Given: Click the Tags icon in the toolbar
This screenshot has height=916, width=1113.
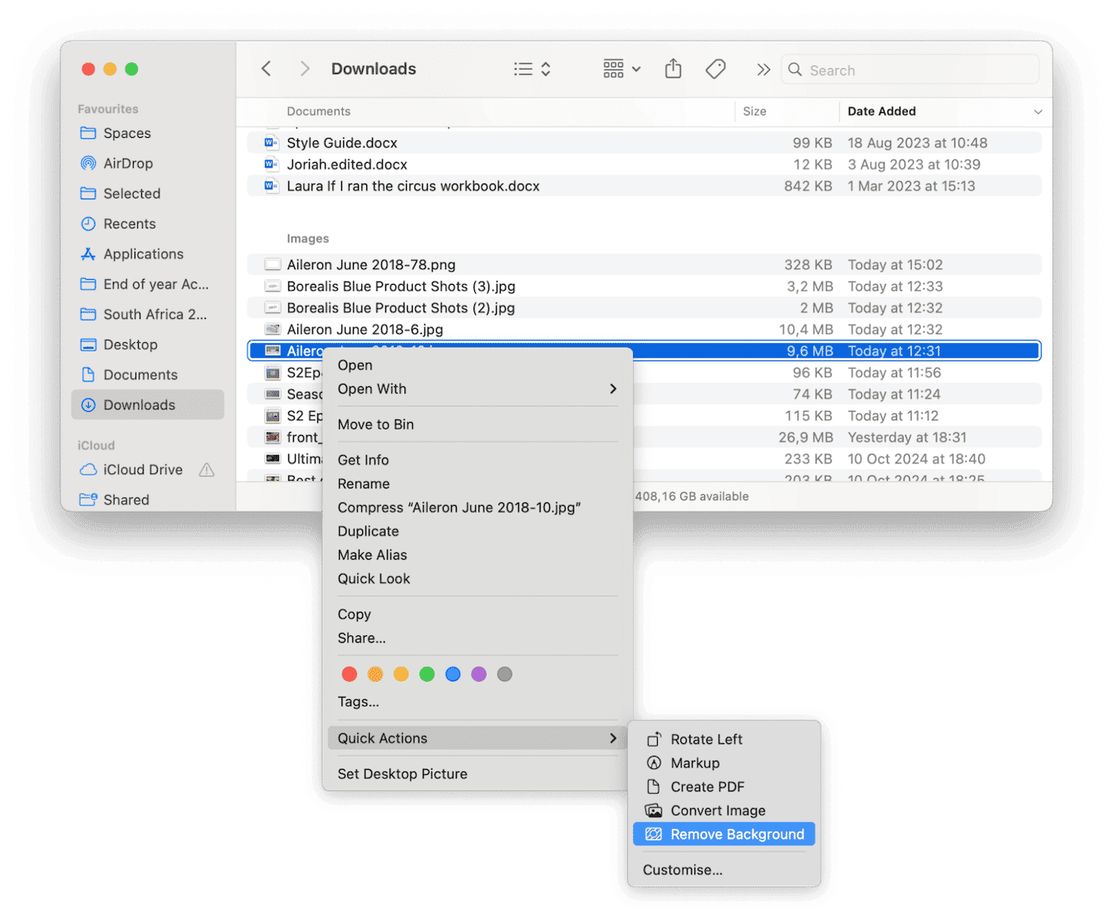Looking at the screenshot, I should click(x=715, y=69).
